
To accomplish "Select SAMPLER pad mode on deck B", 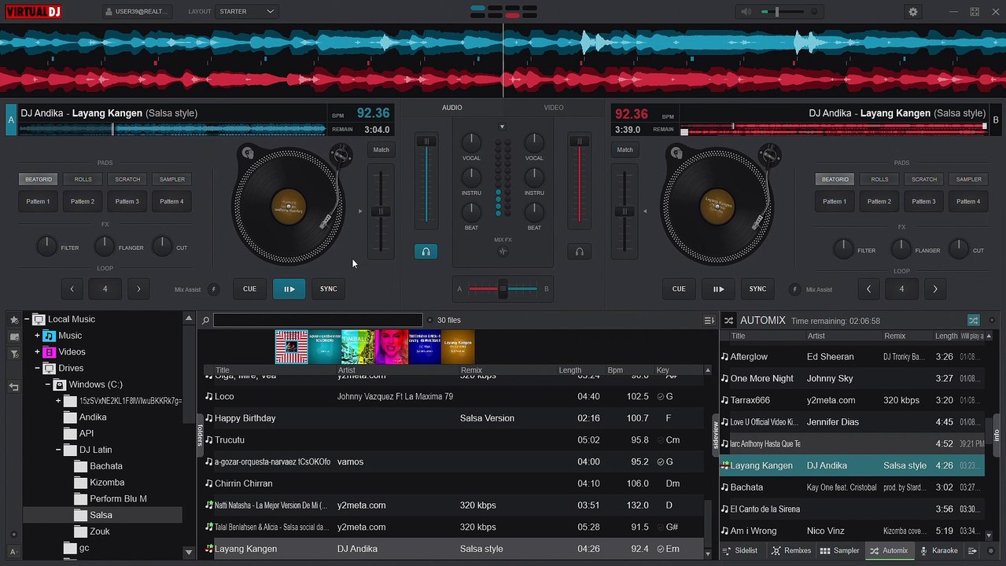I will (969, 179).
